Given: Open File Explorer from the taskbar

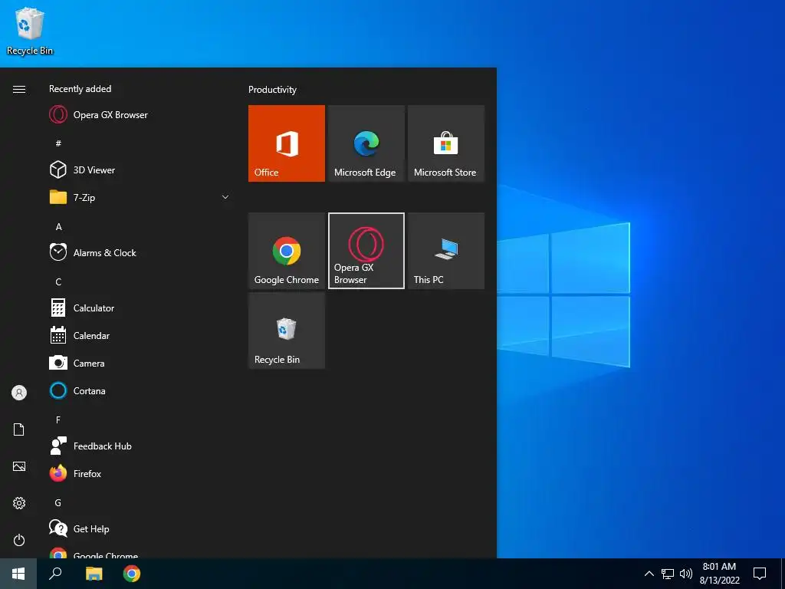Looking at the screenshot, I should click(x=94, y=574).
